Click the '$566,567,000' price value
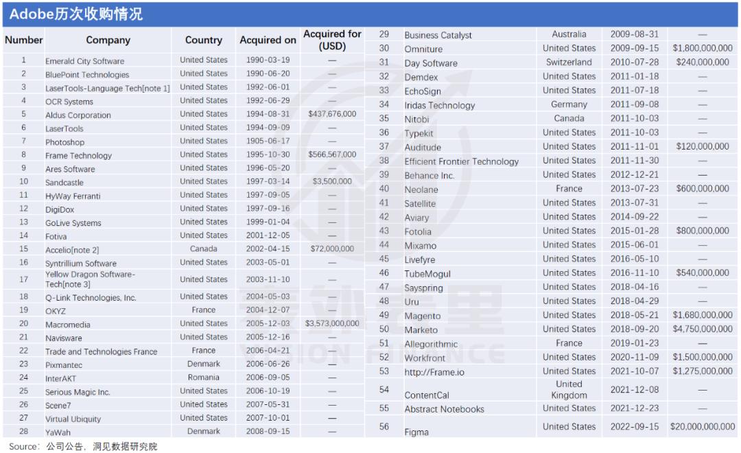The width and height of the screenshot is (741, 453). (332, 154)
